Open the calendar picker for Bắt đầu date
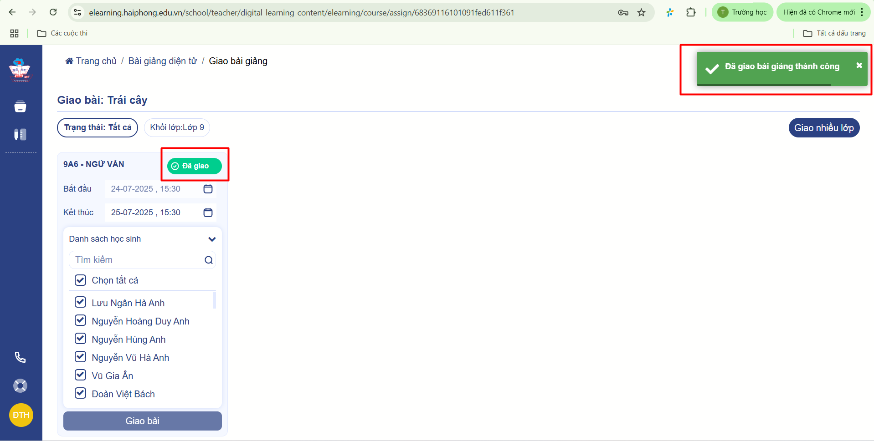874x441 pixels. 208,189
